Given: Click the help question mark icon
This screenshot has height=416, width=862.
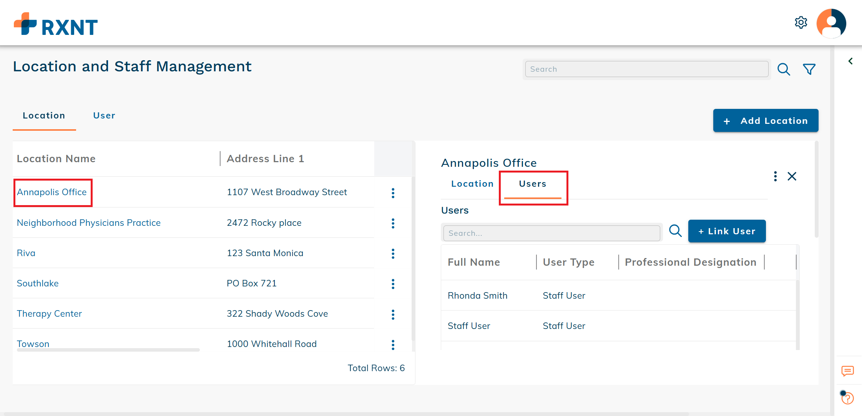Looking at the screenshot, I should [847, 398].
